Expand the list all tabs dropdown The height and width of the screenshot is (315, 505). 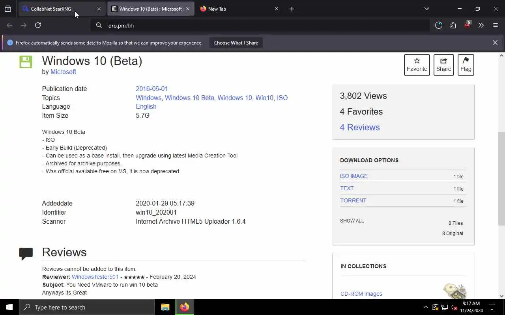(426, 9)
